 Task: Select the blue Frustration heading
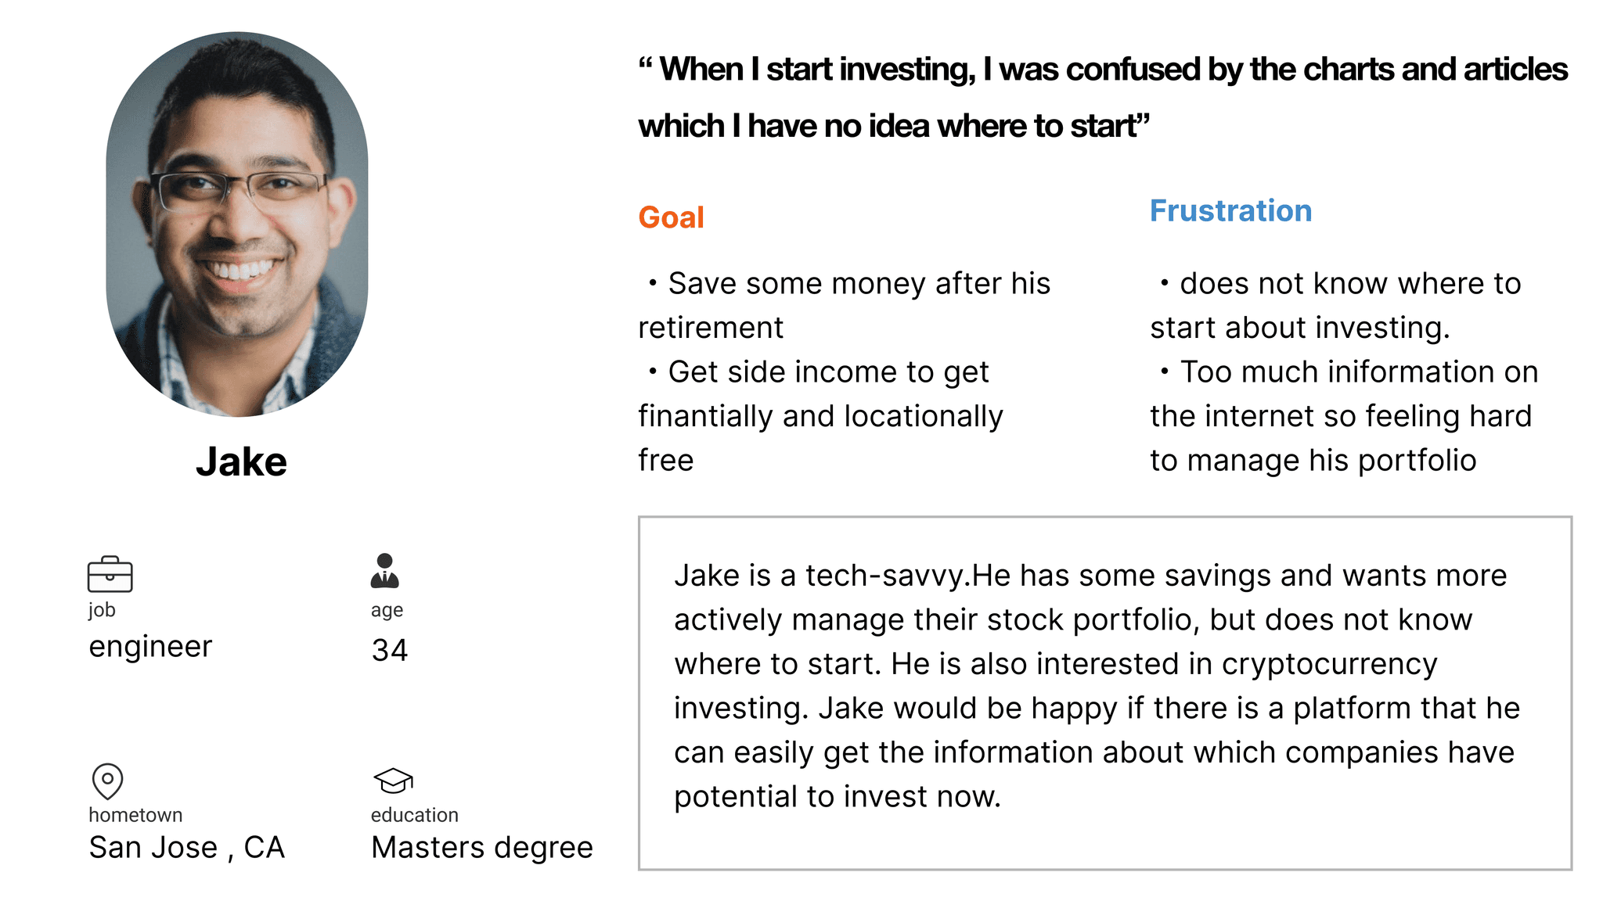click(1230, 211)
